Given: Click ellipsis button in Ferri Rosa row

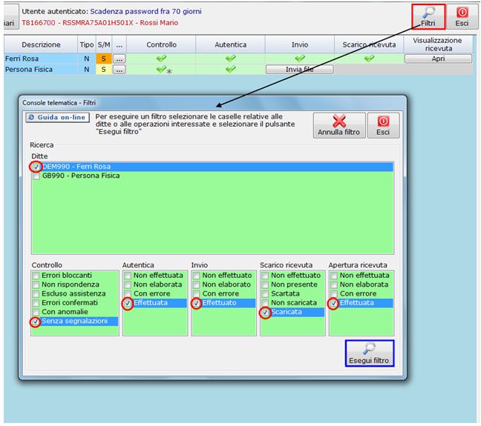Looking at the screenshot, I should coord(120,59).
